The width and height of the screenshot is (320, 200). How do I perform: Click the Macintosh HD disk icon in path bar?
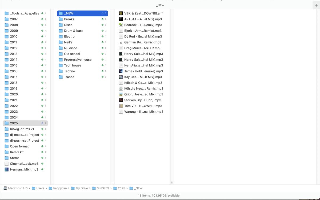pos(6,188)
